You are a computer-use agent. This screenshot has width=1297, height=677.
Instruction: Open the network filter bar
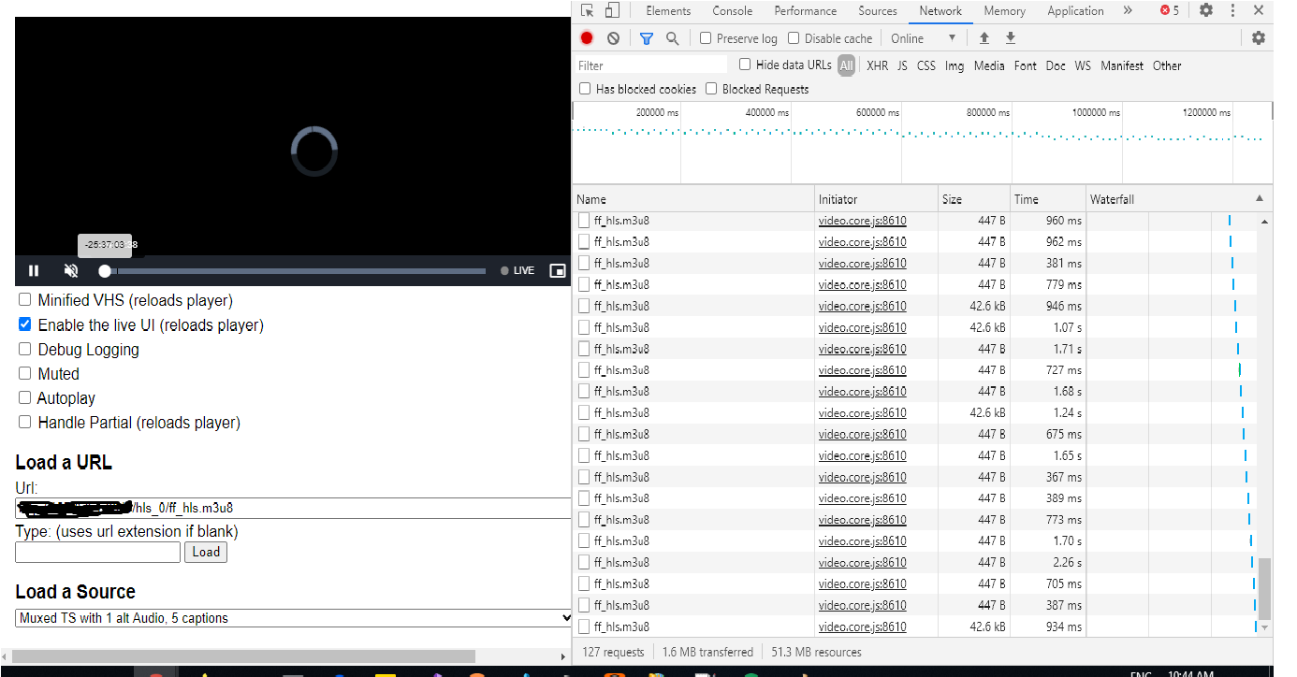[x=646, y=37]
